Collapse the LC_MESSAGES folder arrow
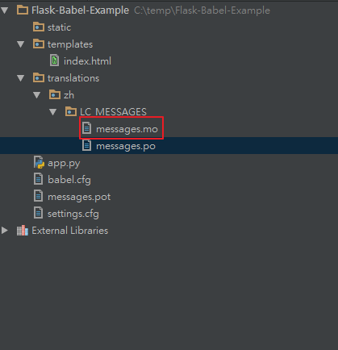This screenshot has height=350, width=338. 53,112
